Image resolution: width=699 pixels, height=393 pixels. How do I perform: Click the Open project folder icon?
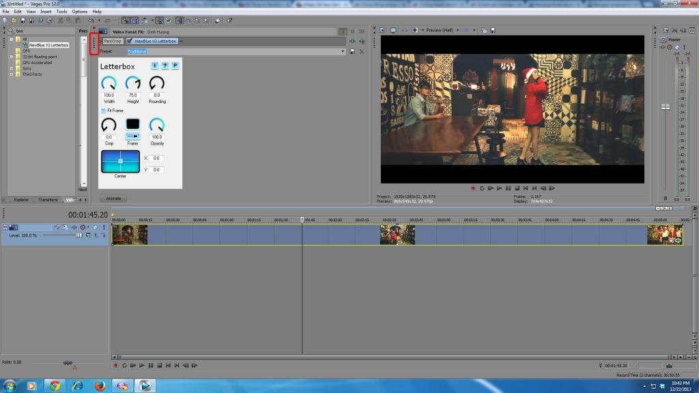[14, 20]
